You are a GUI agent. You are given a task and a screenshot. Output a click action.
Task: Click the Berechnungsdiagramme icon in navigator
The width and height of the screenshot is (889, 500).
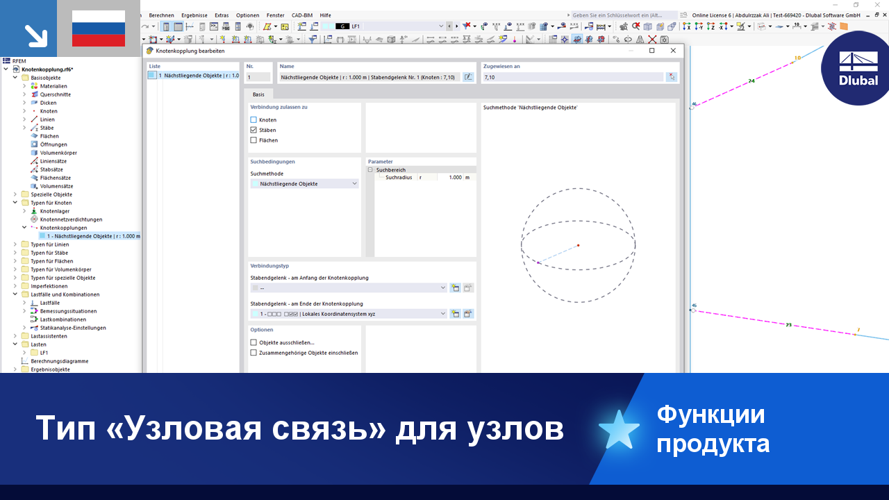point(25,361)
